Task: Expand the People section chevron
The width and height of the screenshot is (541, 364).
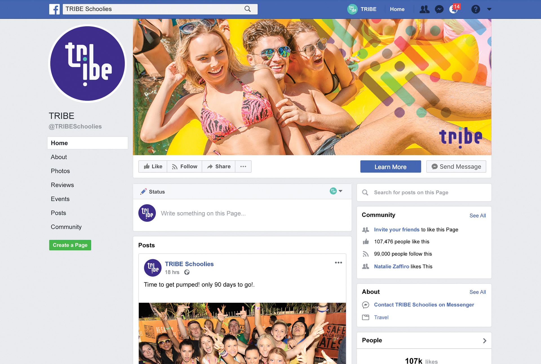Action: click(485, 341)
